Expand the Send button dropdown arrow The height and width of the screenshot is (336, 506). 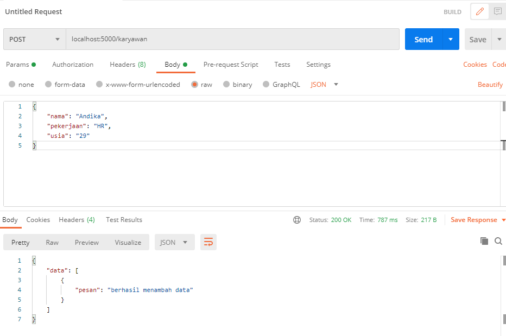pyautogui.click(x=451, y=39)
